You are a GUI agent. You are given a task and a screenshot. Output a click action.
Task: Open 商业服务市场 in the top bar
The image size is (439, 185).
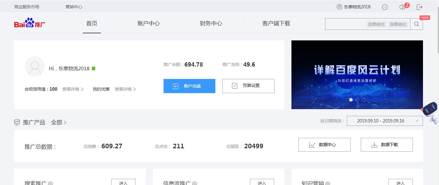[27, 7]
